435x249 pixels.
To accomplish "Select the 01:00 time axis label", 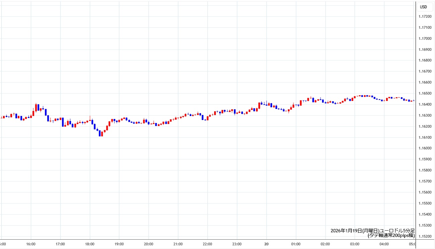I will pyautogui.click(x=296, y=244).
